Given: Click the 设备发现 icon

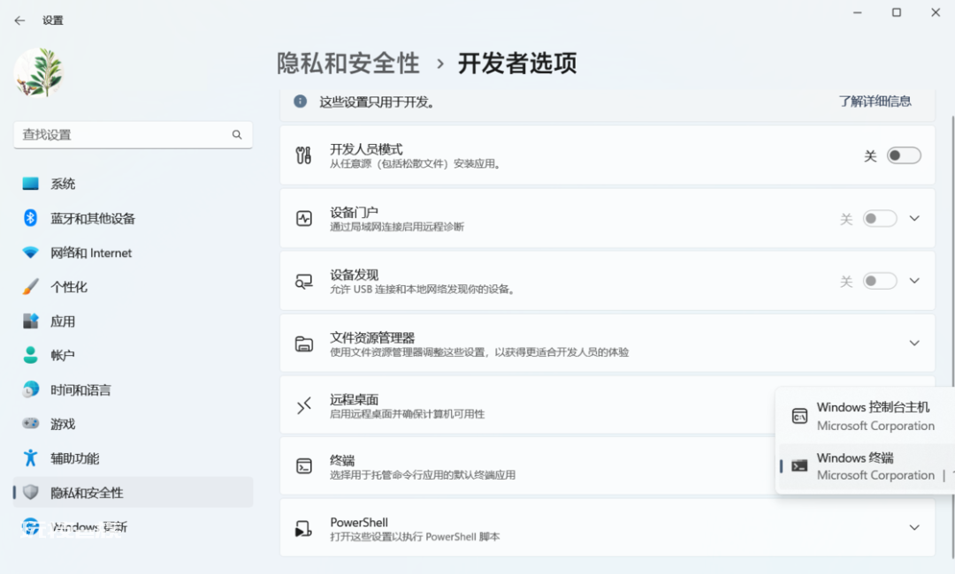Looking at the screenshot, I should (304, 281).
